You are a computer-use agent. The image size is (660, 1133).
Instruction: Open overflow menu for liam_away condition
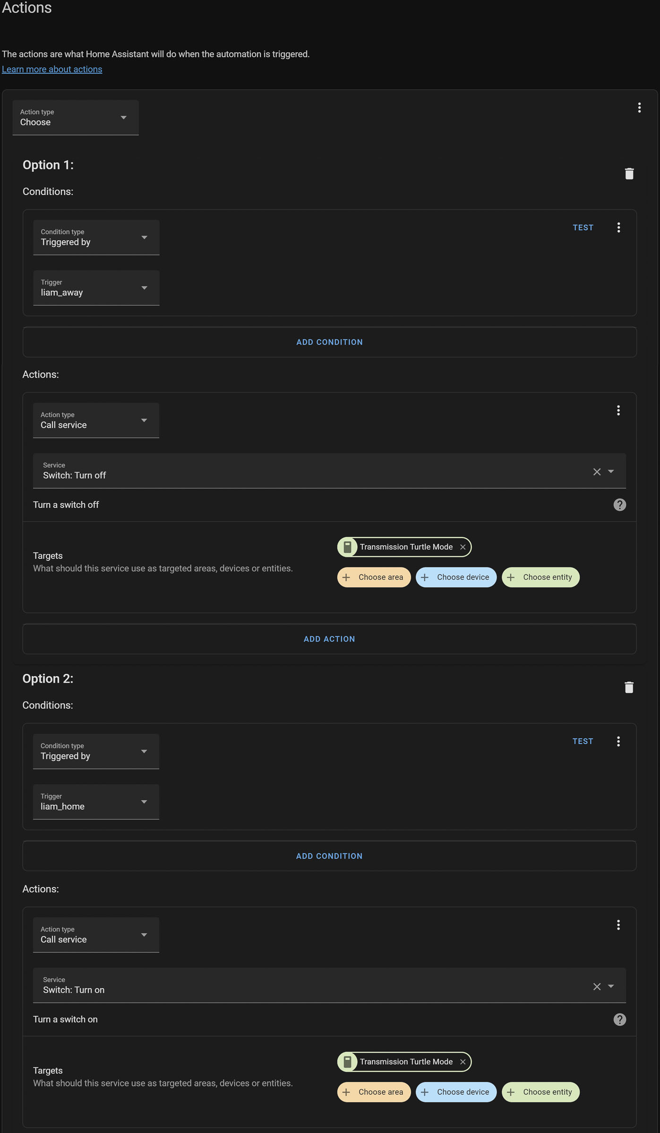pyautogui.click(x=618, y=228)
